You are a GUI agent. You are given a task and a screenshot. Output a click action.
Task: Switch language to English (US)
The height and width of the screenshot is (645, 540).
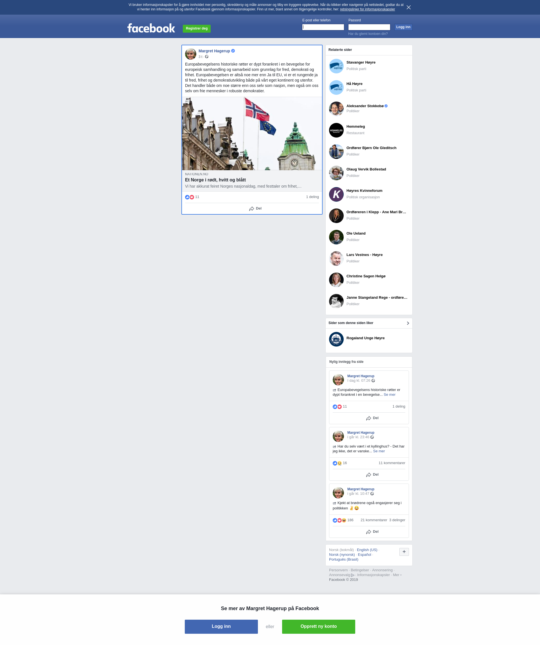pyautogui.click(x=367, y=550)
